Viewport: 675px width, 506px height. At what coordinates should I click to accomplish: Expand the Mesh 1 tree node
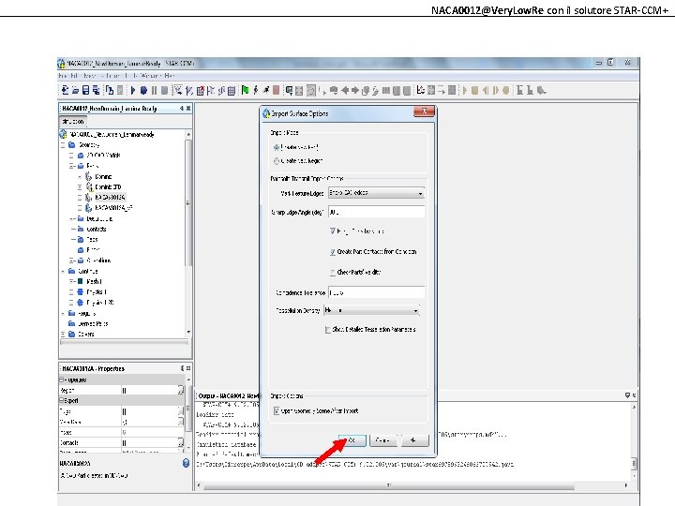pos(72,281)
